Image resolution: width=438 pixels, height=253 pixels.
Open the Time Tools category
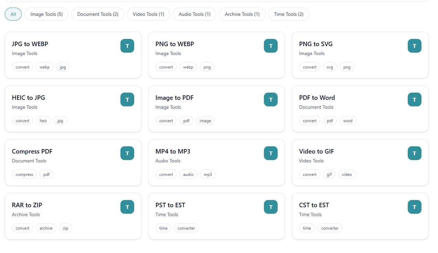point(289,14)
